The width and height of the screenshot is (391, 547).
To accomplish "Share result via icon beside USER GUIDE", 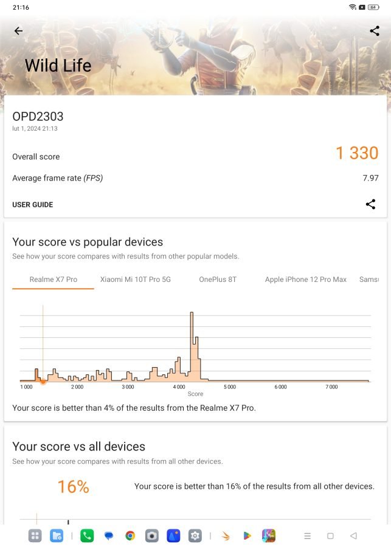I will (370, 204).
